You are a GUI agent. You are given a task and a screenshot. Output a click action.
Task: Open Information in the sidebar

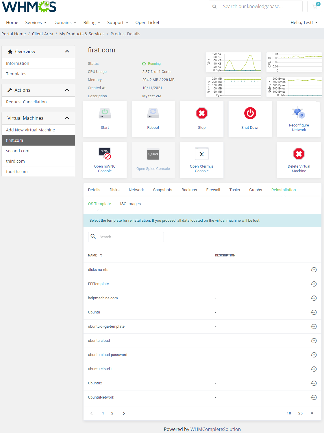[38, 63]
